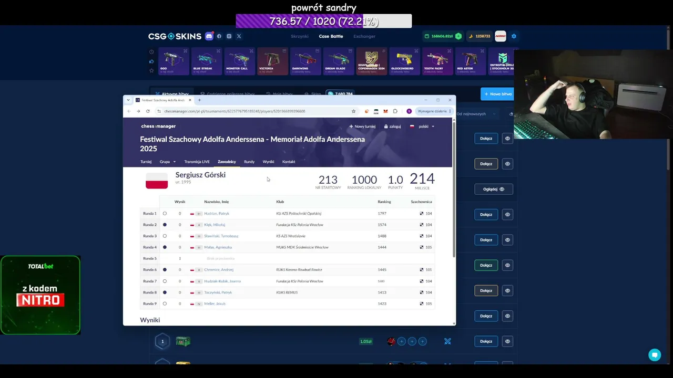Screen dimensions: 673x378
Task: Toggle the eye icon beside the green Dołącz button
Action: [507, 265]
